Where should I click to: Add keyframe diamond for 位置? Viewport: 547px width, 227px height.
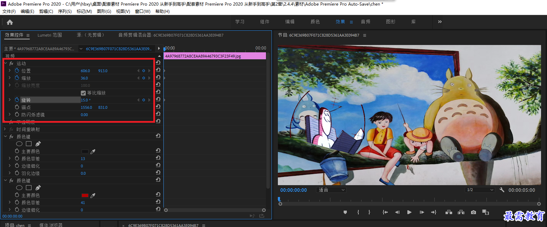(143, 71)
